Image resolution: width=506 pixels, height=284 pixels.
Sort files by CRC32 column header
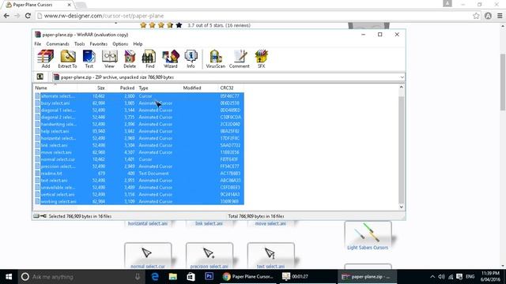pos(231,88)
